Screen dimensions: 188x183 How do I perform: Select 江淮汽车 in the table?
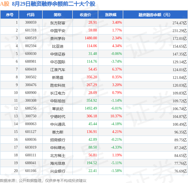58,70
